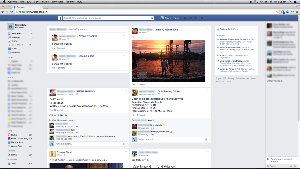Click the Codecraft event link

(x=224, y=29)
